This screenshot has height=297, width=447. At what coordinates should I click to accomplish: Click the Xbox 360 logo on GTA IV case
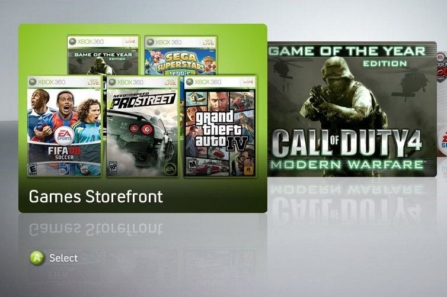pos(203,82)
